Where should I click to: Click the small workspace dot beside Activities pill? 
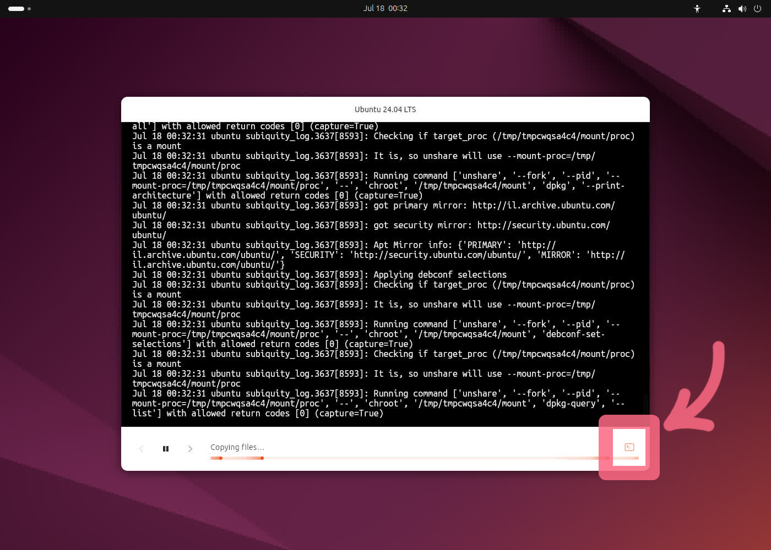(29, 9)
